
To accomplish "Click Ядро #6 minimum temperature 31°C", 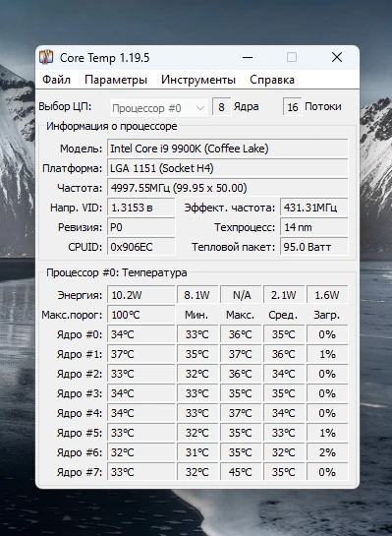I will click(197, 452).
